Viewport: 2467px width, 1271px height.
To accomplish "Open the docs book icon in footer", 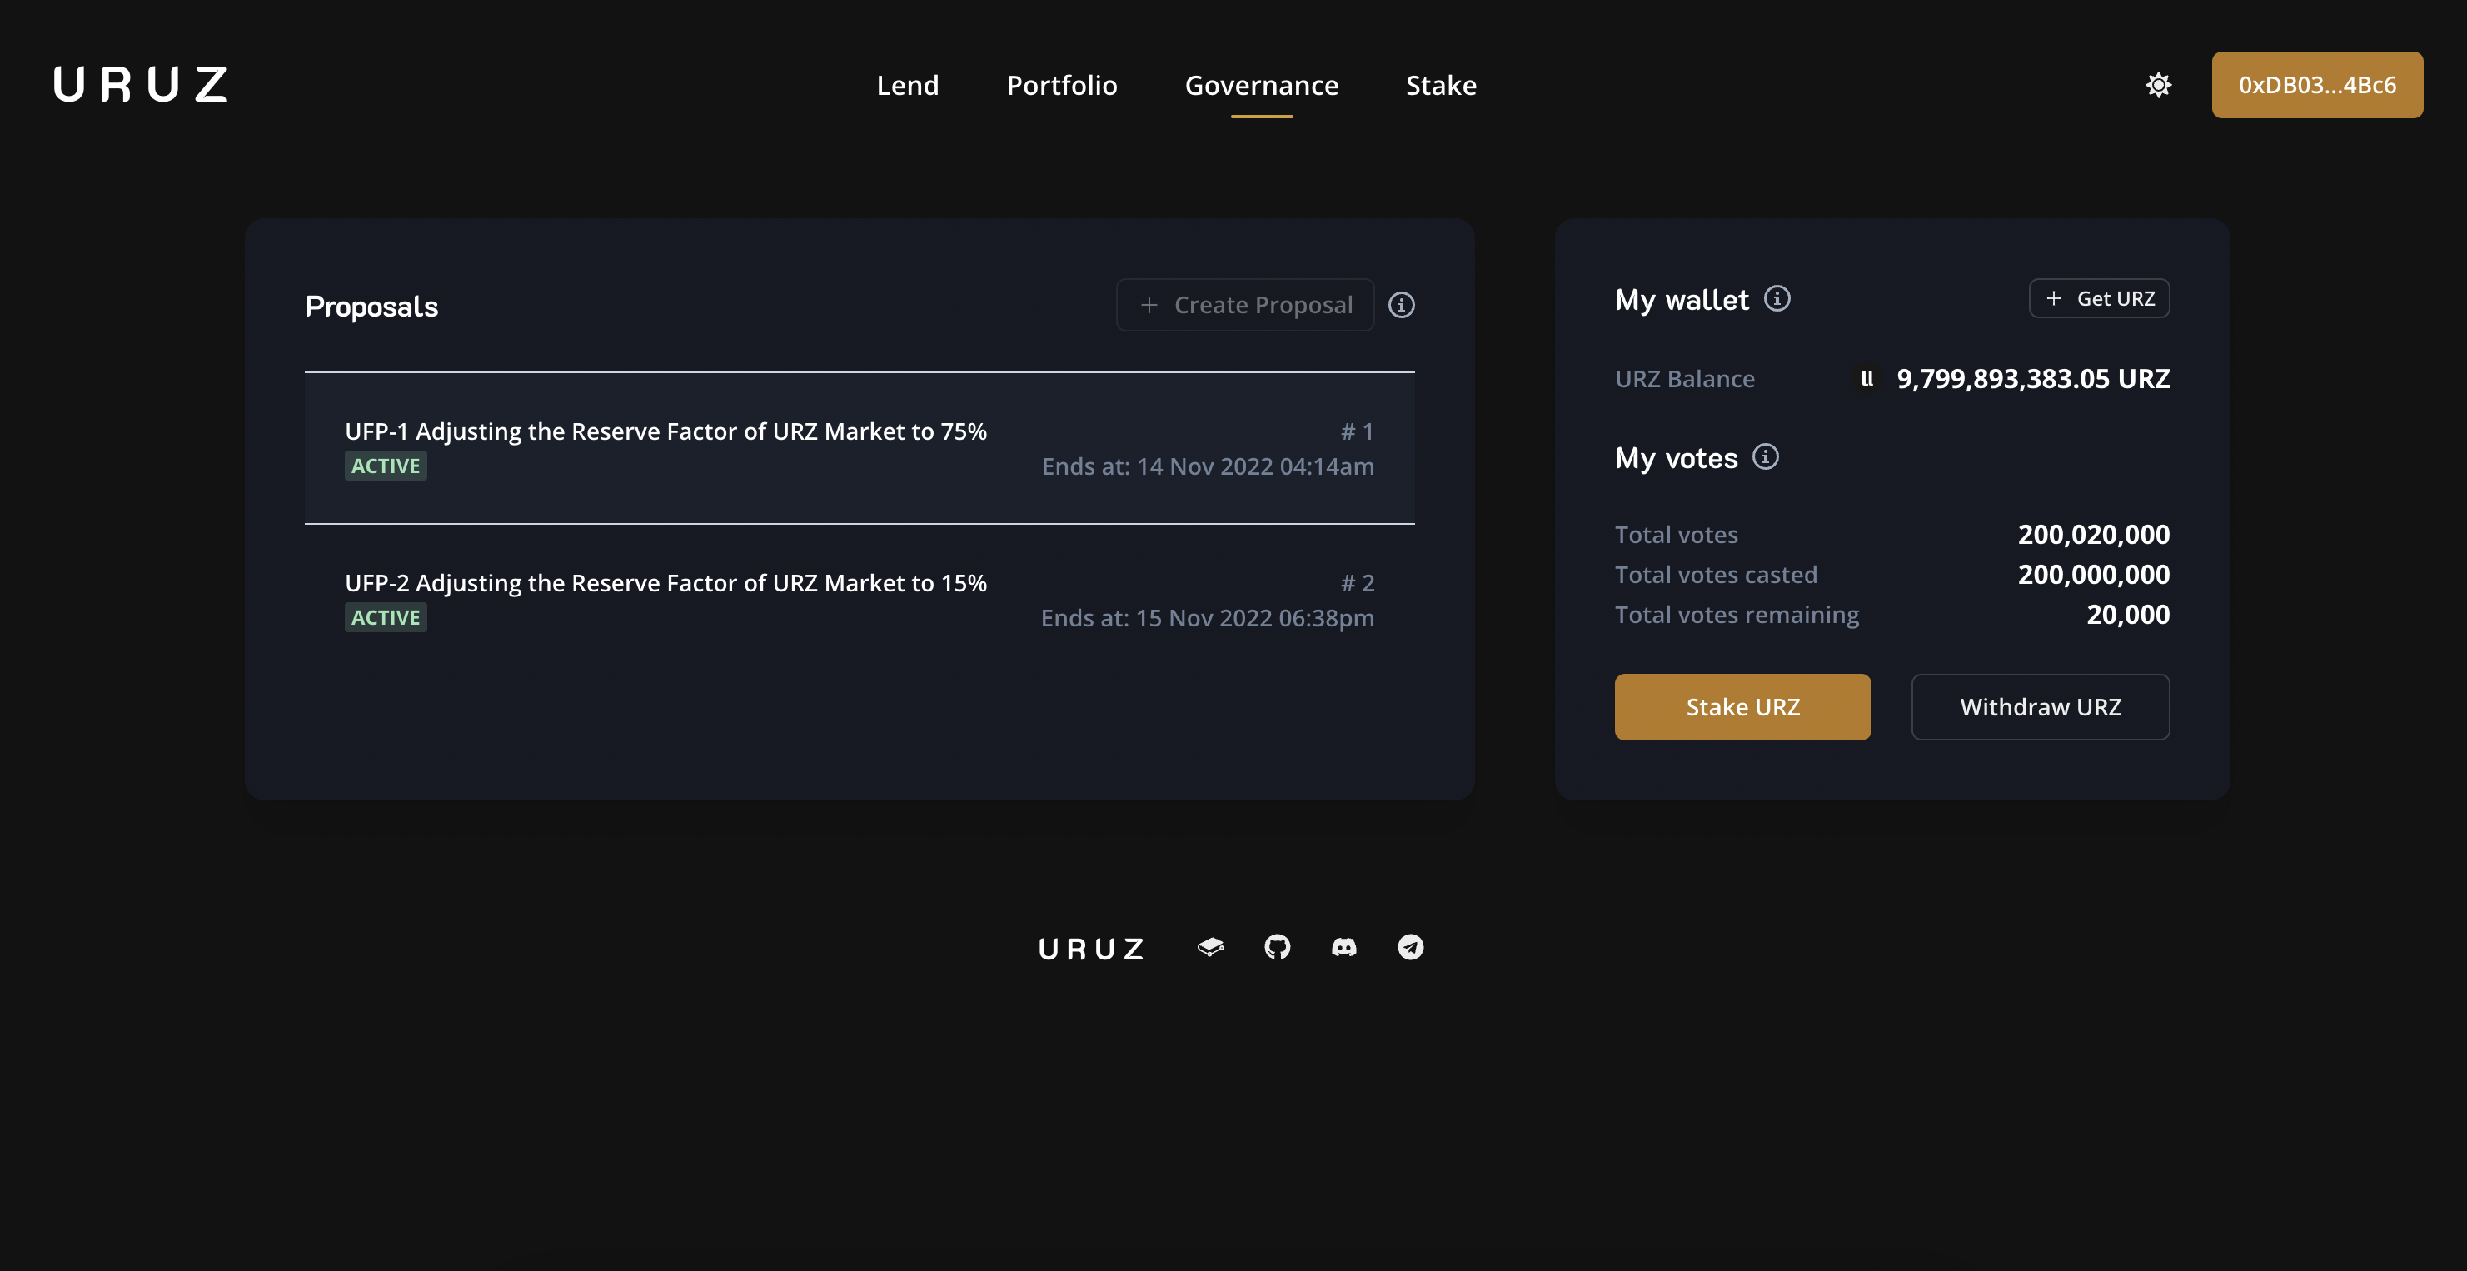I will click(x=1210, y=947).
